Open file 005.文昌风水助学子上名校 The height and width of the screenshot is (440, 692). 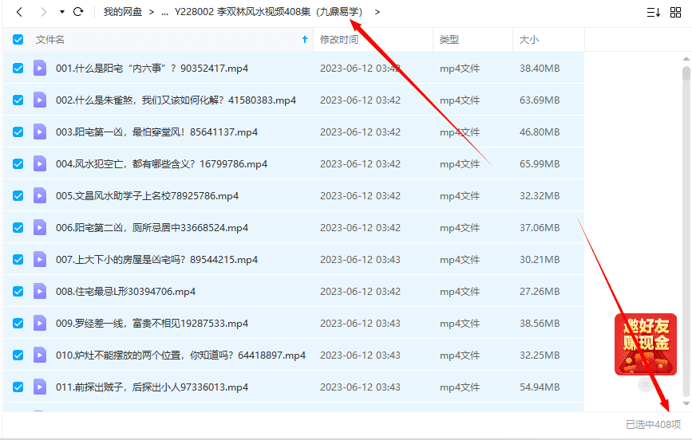pos(148,196)
